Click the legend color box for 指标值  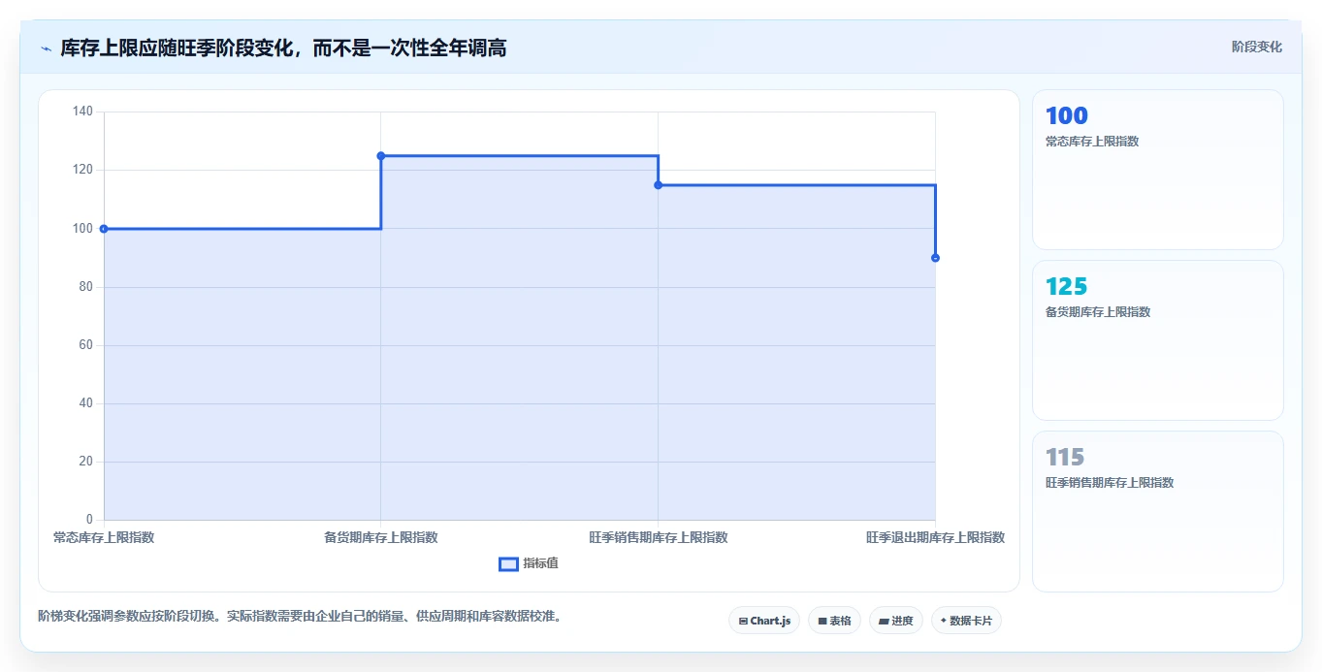[x=508, y=564]
